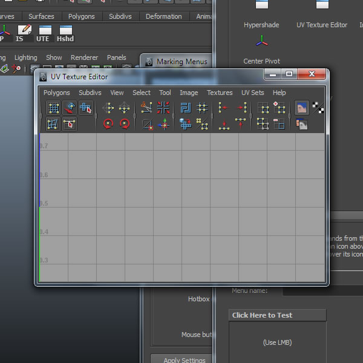Toggle dim image icon

click(302, 124)
